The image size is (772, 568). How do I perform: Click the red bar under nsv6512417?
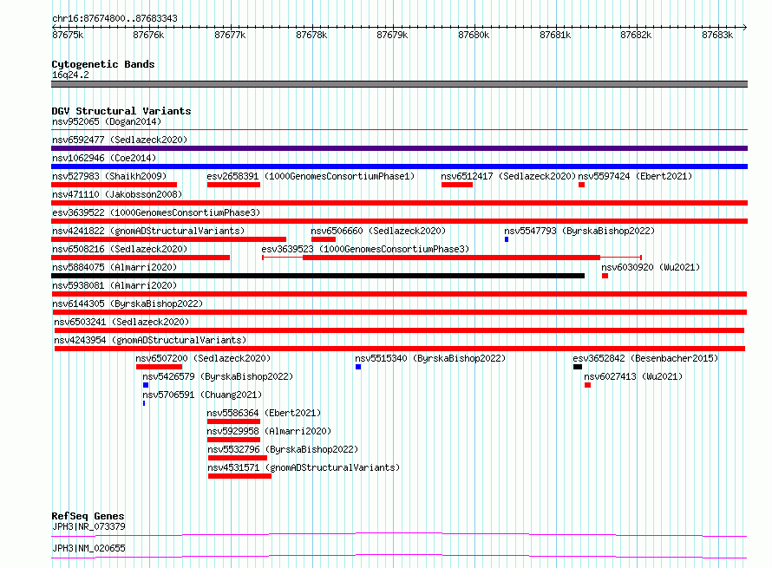coord(457,185)
